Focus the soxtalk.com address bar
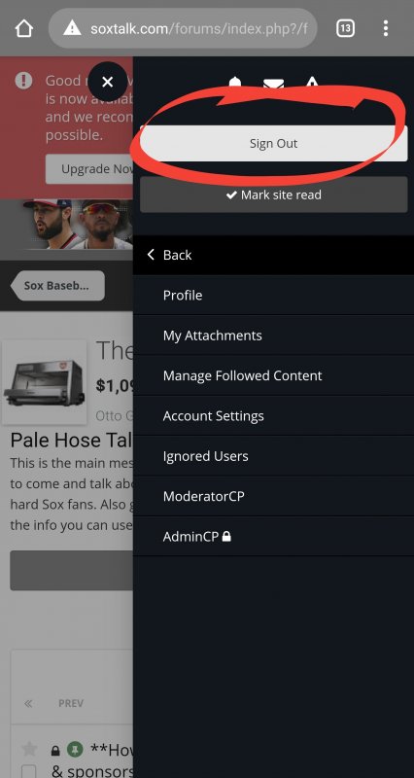Image resolution: width=414 pixels, height=778 pixels. coord(183,28)
